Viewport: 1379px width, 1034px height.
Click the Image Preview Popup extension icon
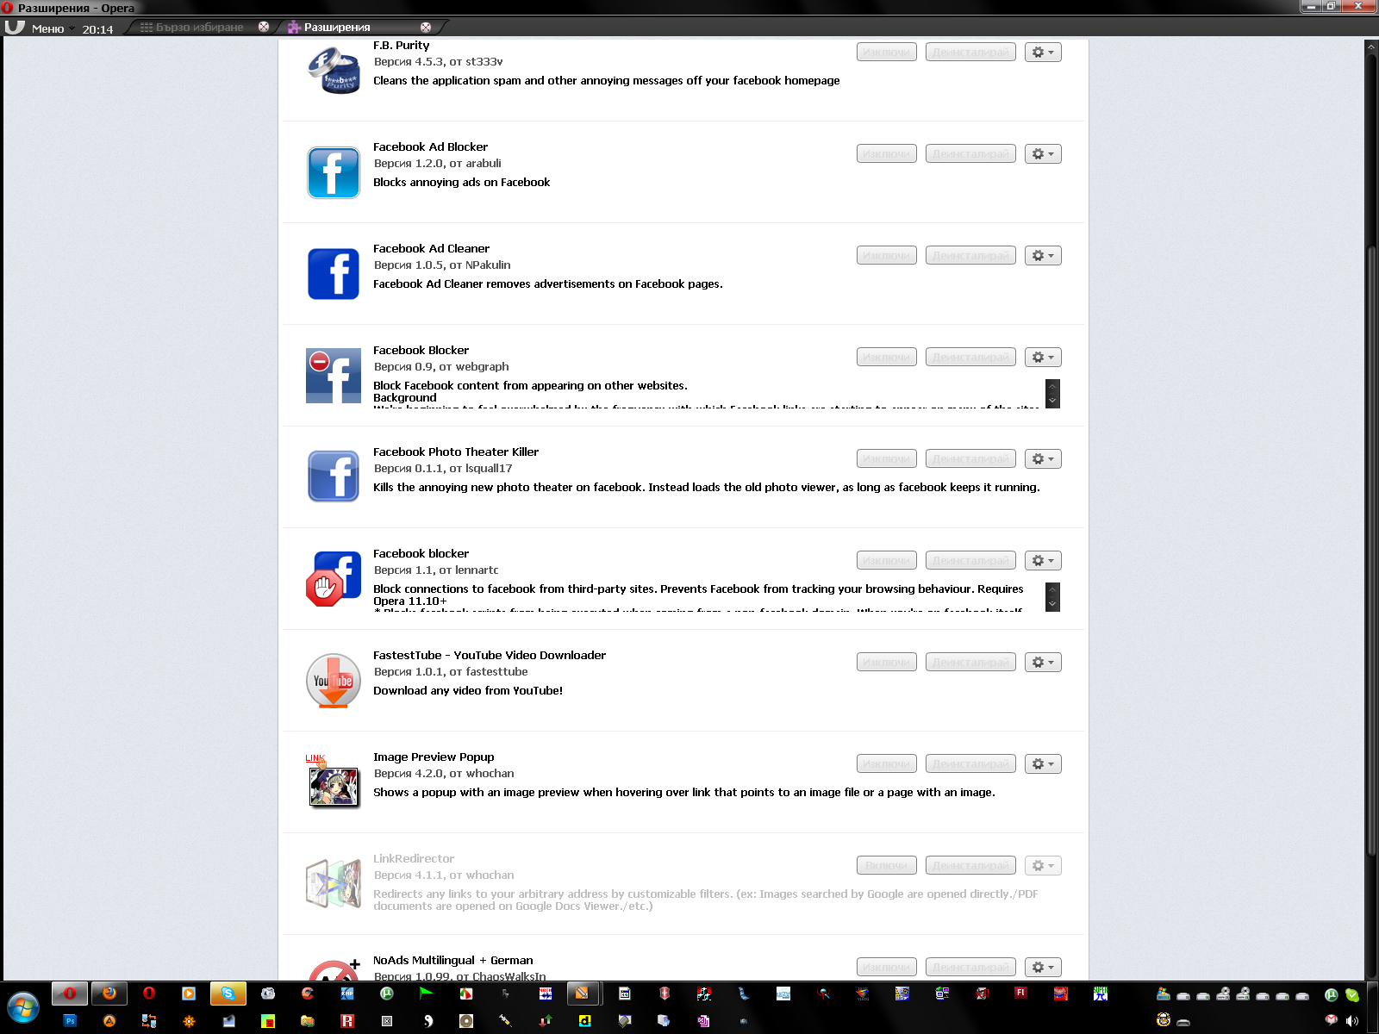(x=333, y=782)
